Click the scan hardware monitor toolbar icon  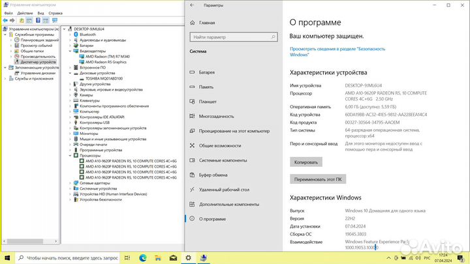pyautogui.click(x=55, y=20)
